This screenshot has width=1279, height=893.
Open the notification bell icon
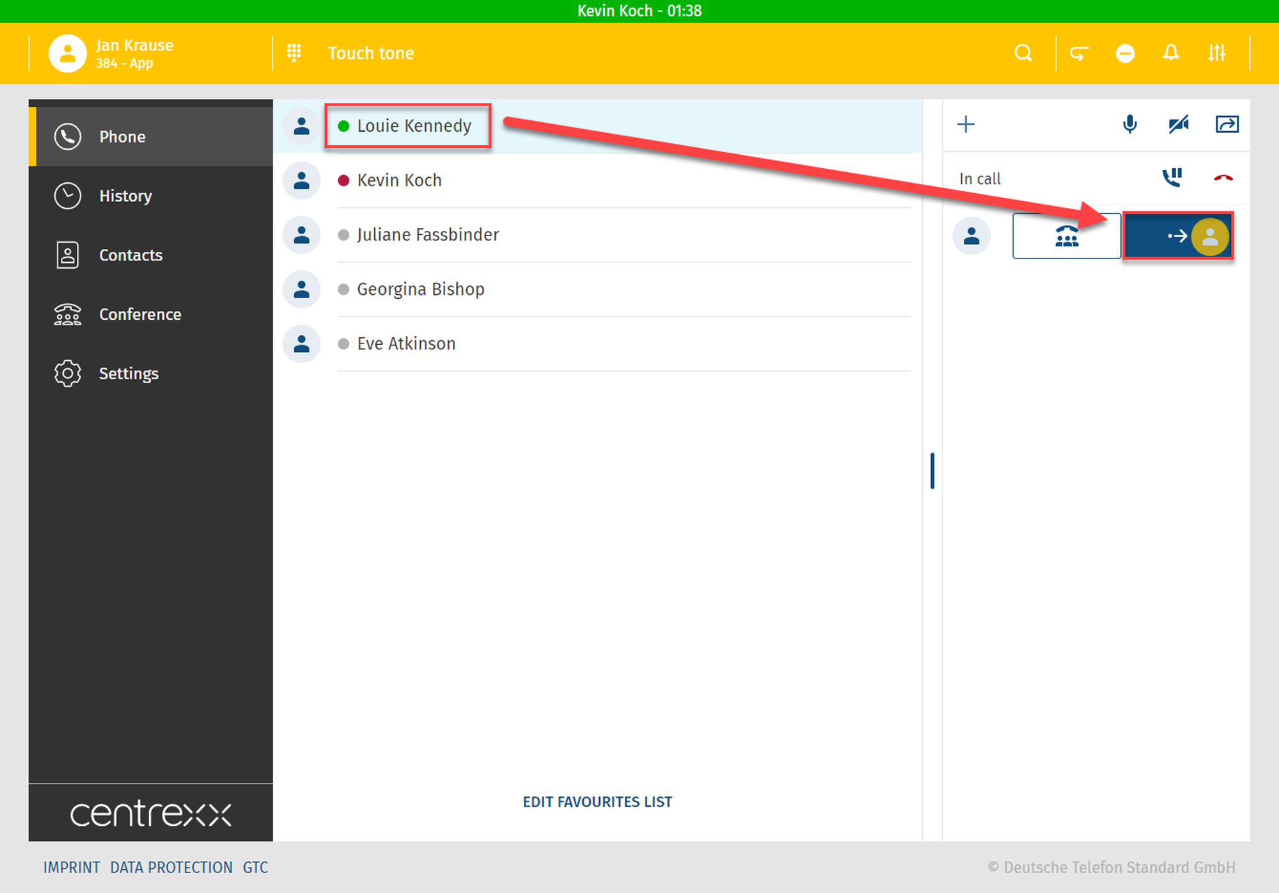[x=1170, y=52]
